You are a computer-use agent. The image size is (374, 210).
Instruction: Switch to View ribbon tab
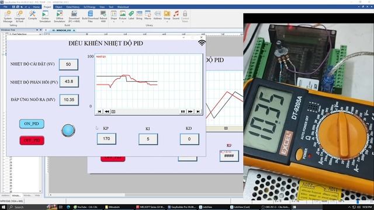[x=102, y=7]
